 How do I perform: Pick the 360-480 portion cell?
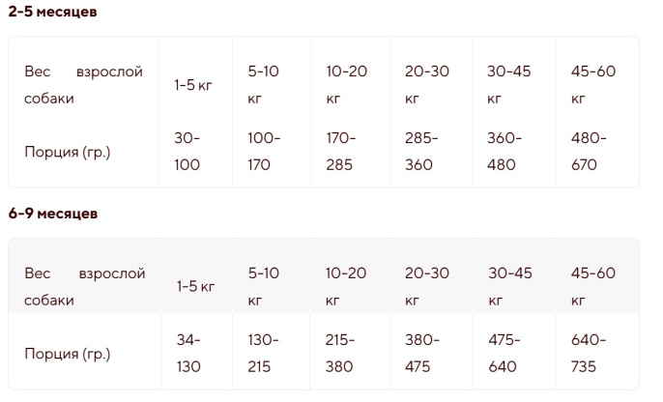pyautogui.click(x=504, y=151)
